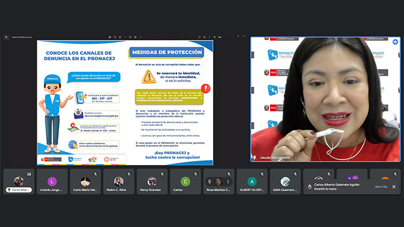Click muted mic icon on Carlos tile
This screenshot has height=227, width=404.
click(x=196, y=174)
